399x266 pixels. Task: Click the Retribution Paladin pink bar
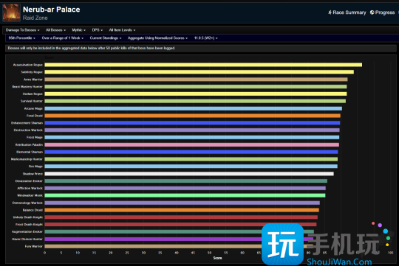point(192,144)
